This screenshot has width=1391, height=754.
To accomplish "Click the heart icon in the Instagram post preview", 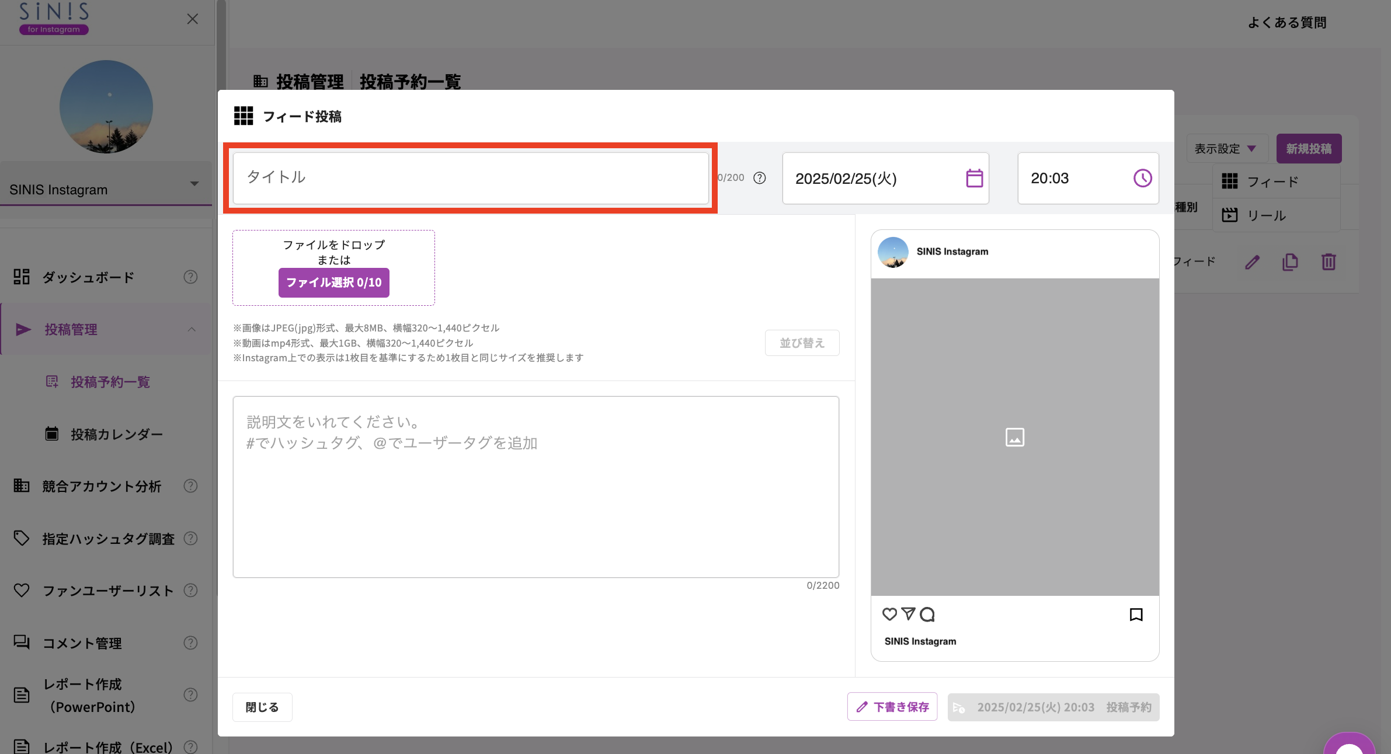I will point(889,615).
